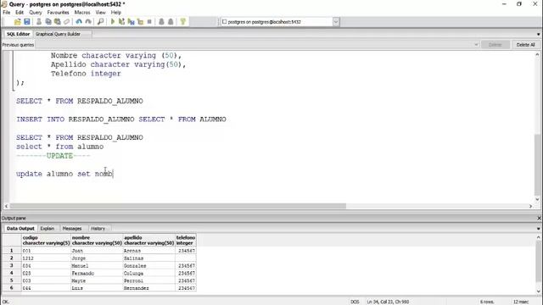Click the cell 'Salinas' in apellido column
The width and height of the screenshot is (543, 305).
(x=149, y=258)
